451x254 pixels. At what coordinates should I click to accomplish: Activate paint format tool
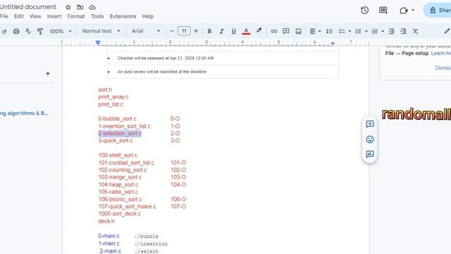(x=40, y=31)
